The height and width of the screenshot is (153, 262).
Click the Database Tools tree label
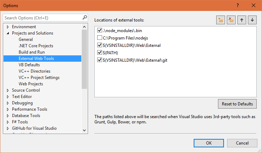26,116
